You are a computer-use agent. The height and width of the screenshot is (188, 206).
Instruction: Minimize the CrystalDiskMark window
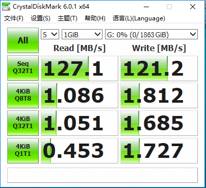pyautogui.click(x=146, y=7)
